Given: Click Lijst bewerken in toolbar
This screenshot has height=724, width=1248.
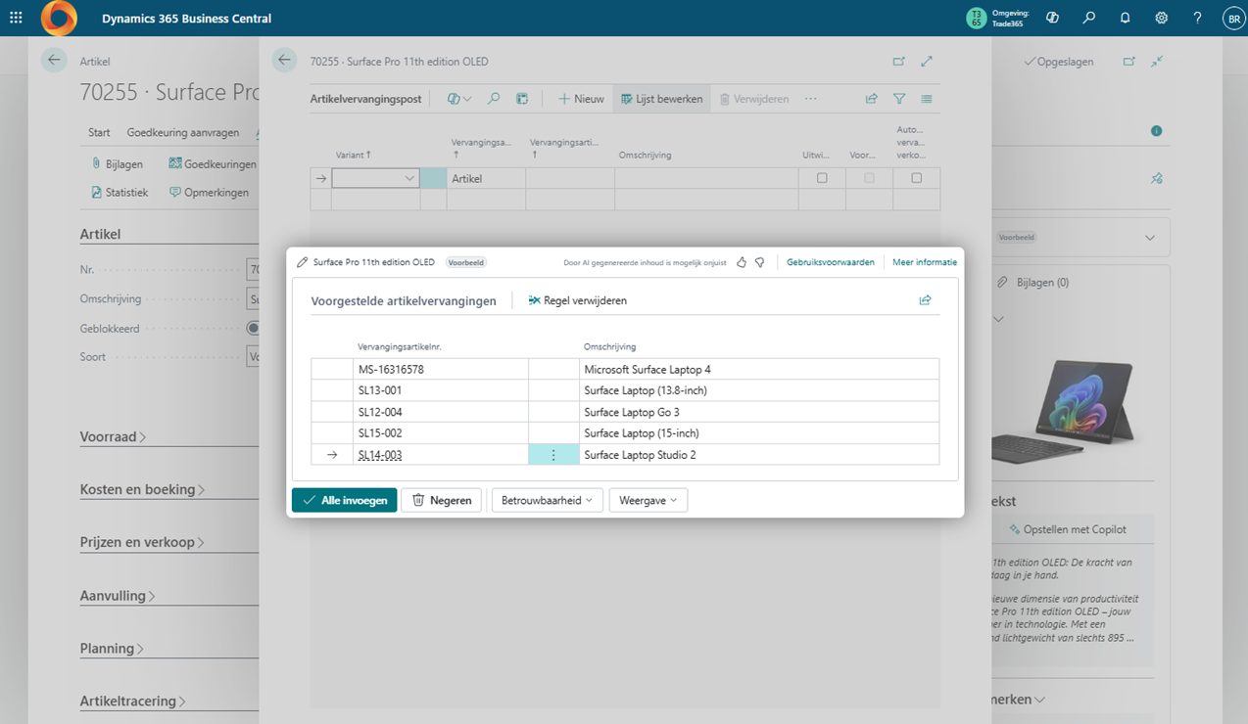Looking at the screenshot, I should click(x=661, y=99).
